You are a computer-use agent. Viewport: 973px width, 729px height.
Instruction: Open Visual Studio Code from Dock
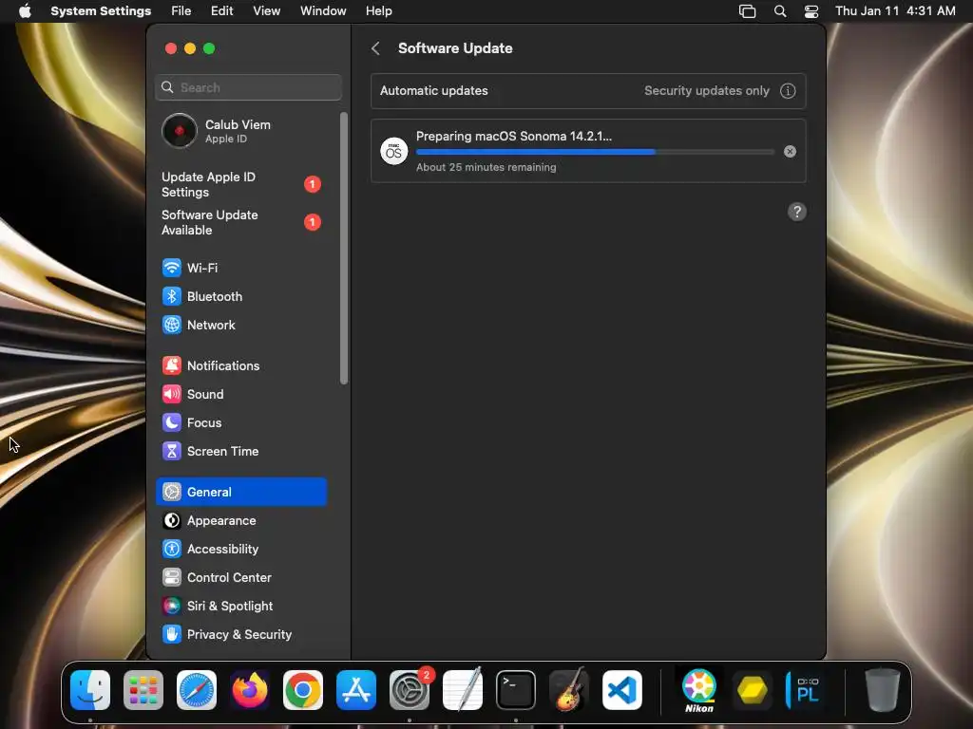click(x=622, y=690)
